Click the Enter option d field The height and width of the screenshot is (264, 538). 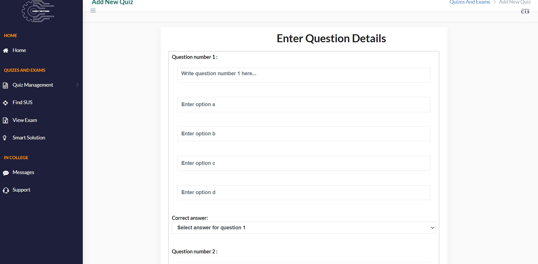pos(303,193)
